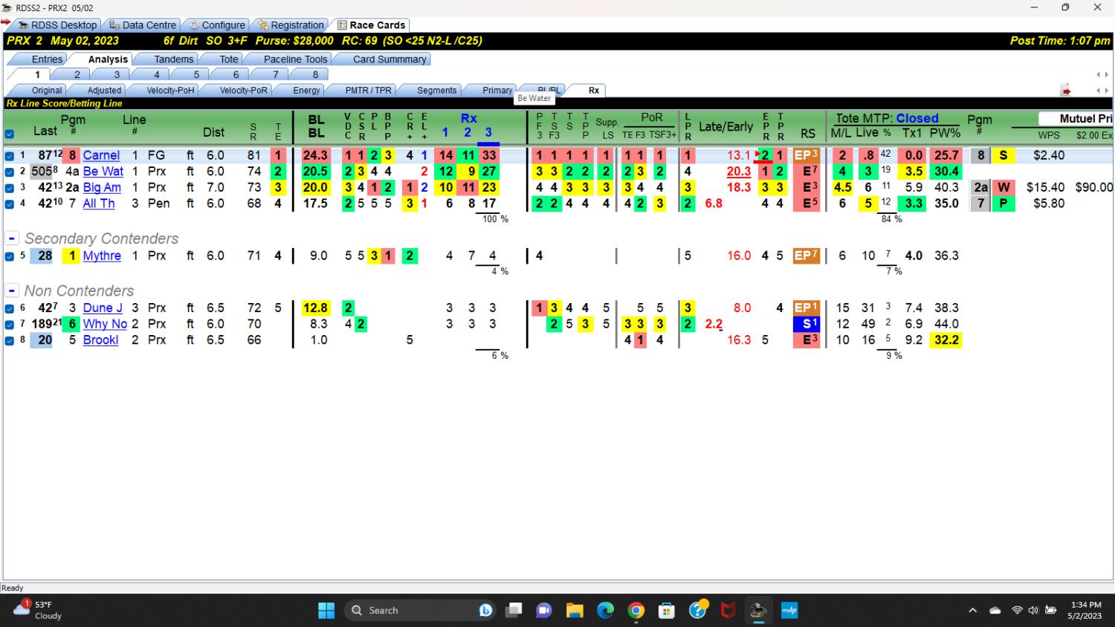Viewport: 1115px width, 627px height.
Task: Uncheck the checkbox for the Mythre row
Action: (x=10, y=256)
